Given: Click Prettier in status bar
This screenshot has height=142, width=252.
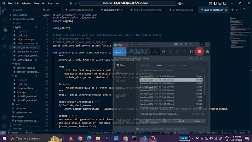Looking at the screenshot, I should point(240,133).
